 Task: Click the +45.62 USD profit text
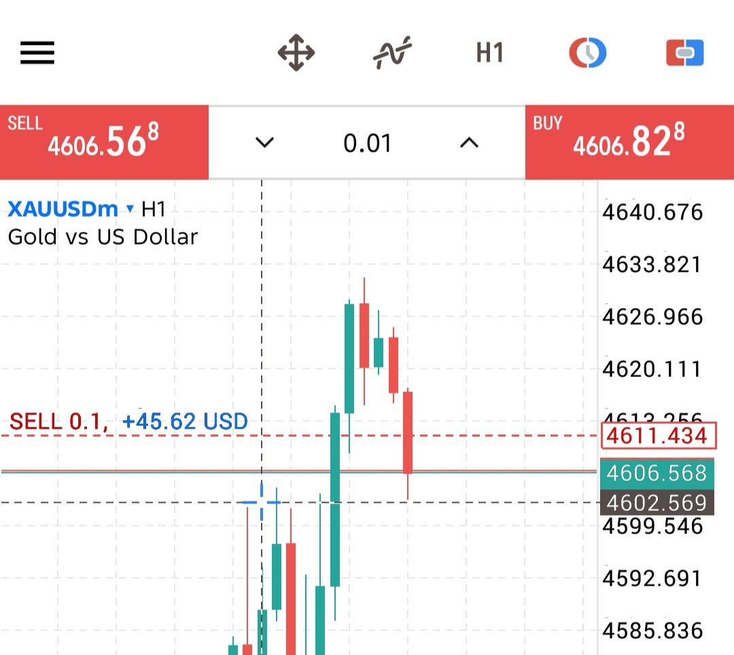coord(185,421)
